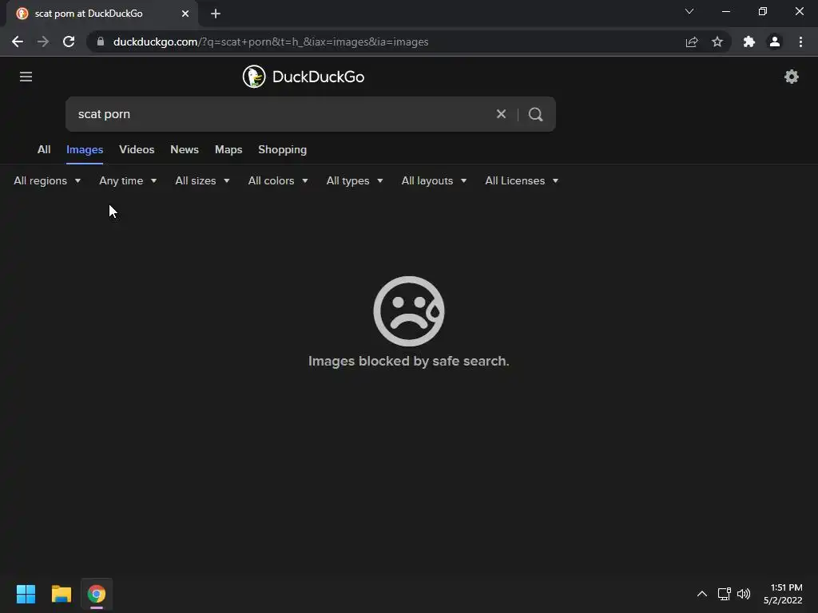The height and width of the screenshot is (613, 818).
Task: Click the Chrome address bar URL
Action: tap(271, 42)
